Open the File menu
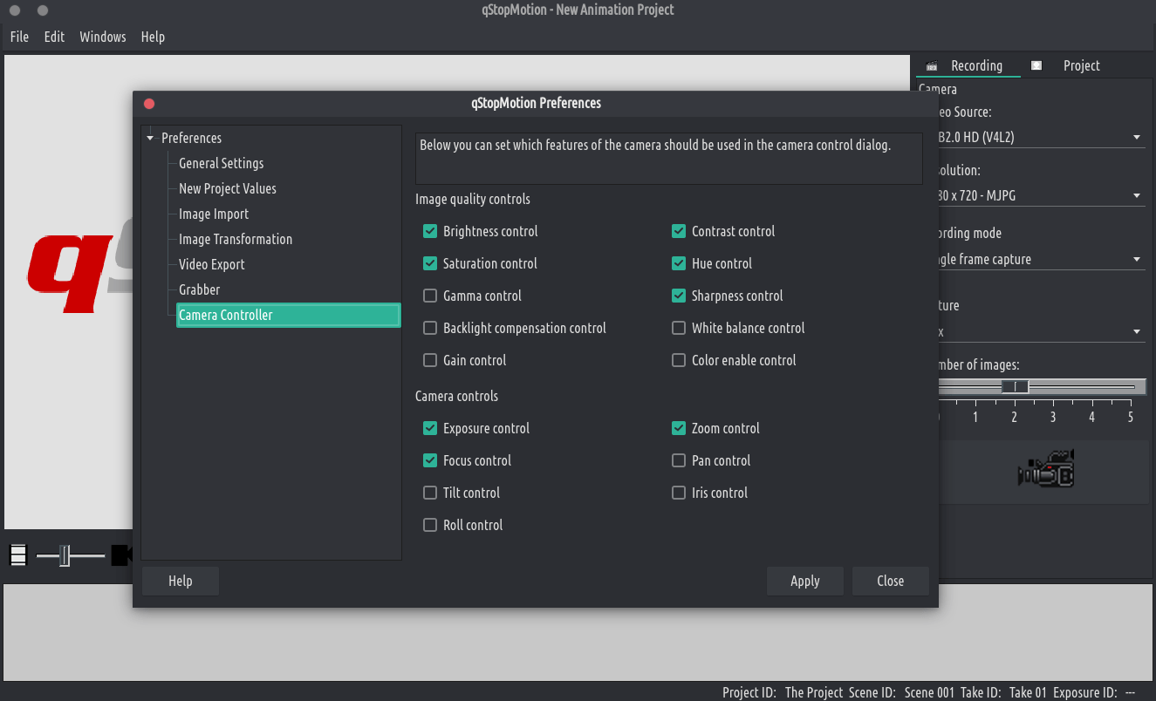This screenshot has width=1156, height=701. [x=19, y=37]
